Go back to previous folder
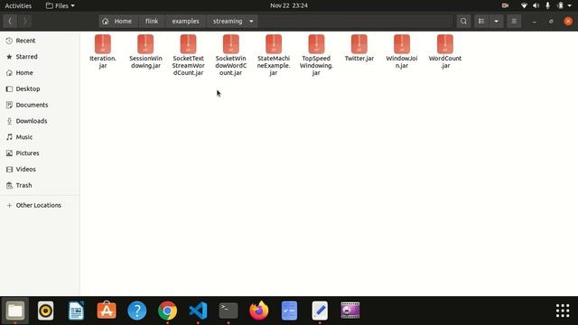 click(10, 22)
